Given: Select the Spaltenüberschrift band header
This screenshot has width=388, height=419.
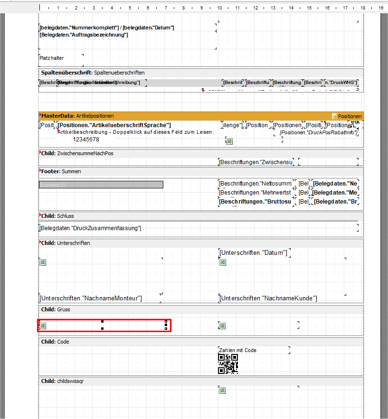Looking at the screenshot, I should pos(201,73).
